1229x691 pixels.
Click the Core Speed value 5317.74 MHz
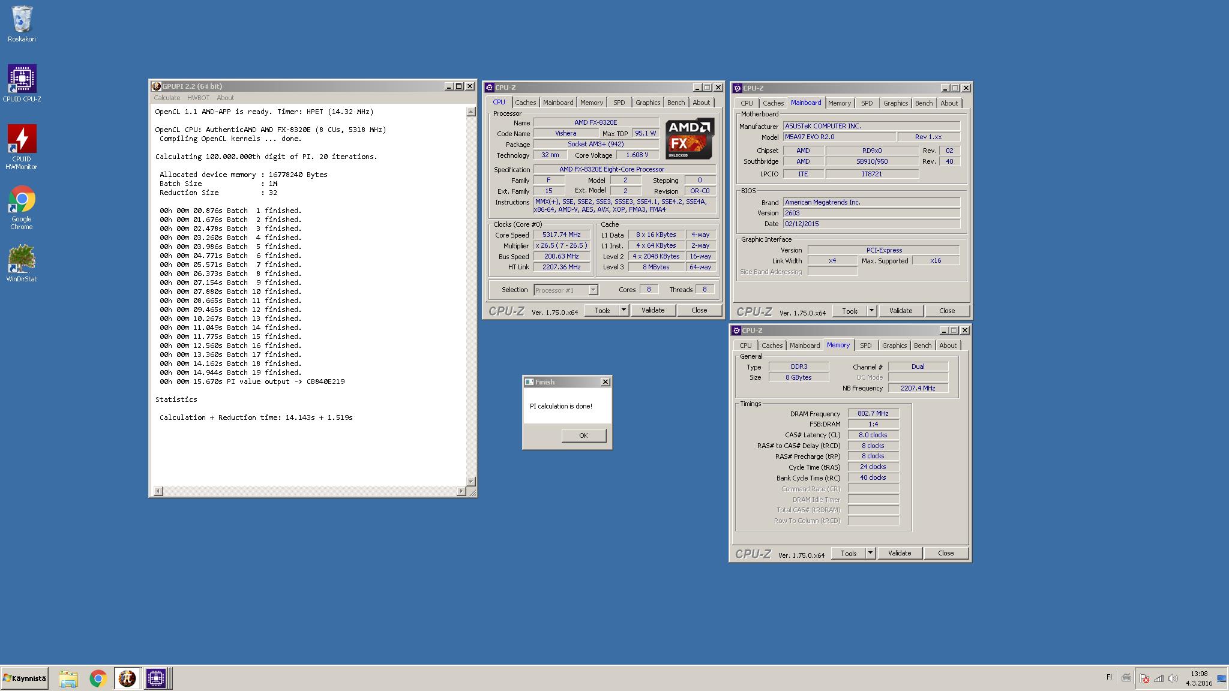561,235
